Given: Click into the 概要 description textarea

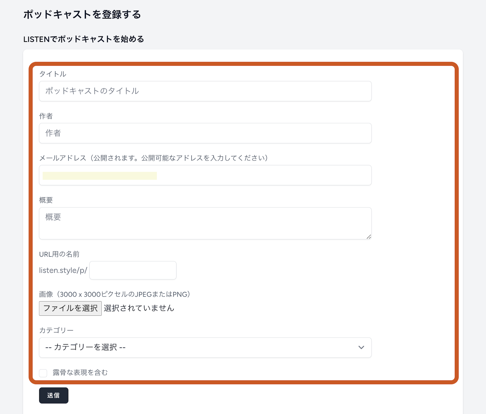Looking at the screenshot, I should 205,223.
